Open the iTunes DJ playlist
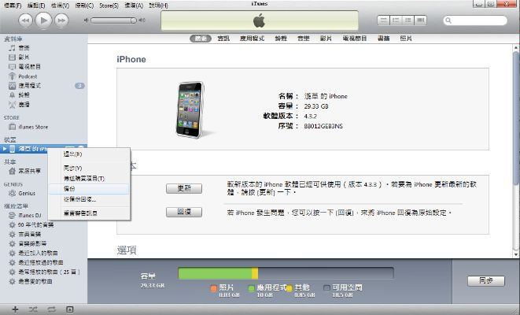 tap(29, 216)
